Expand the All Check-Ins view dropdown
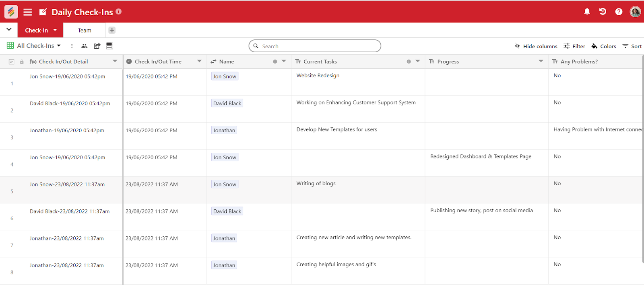The width and height of the screenshot is (644, 285). click(x=59, y=46)
